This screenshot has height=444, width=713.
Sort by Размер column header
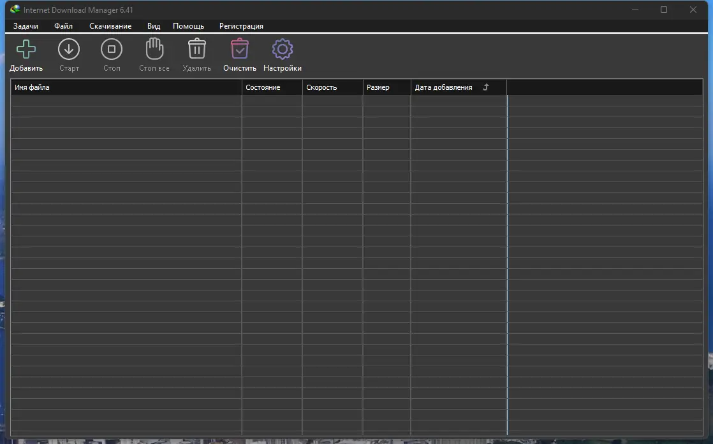click(387, 87)
